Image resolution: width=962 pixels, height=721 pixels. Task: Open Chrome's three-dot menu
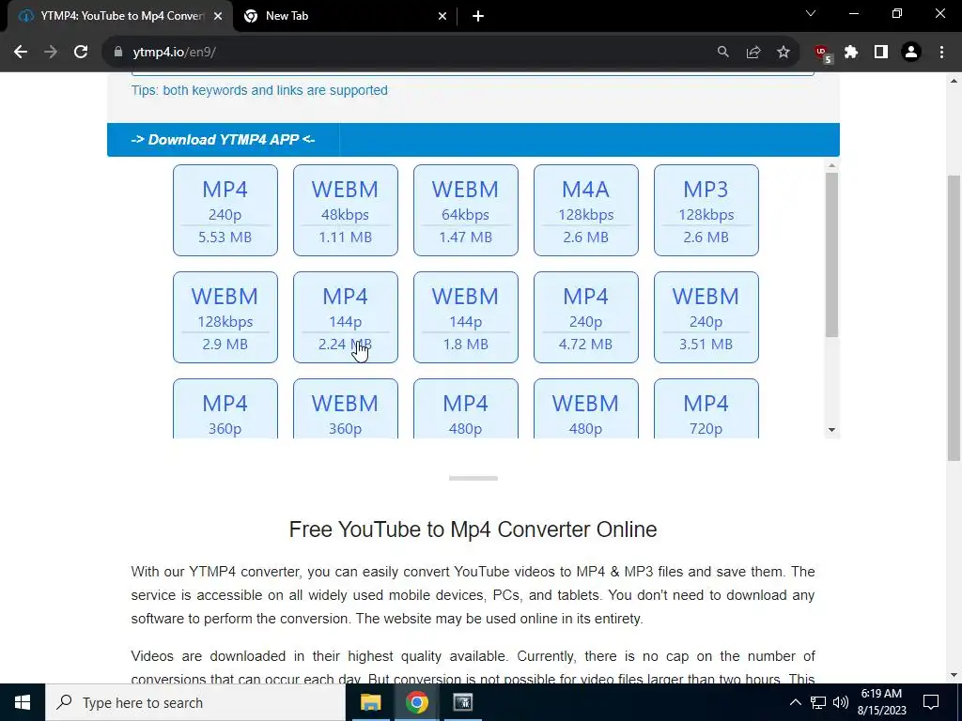coord(941,53)
